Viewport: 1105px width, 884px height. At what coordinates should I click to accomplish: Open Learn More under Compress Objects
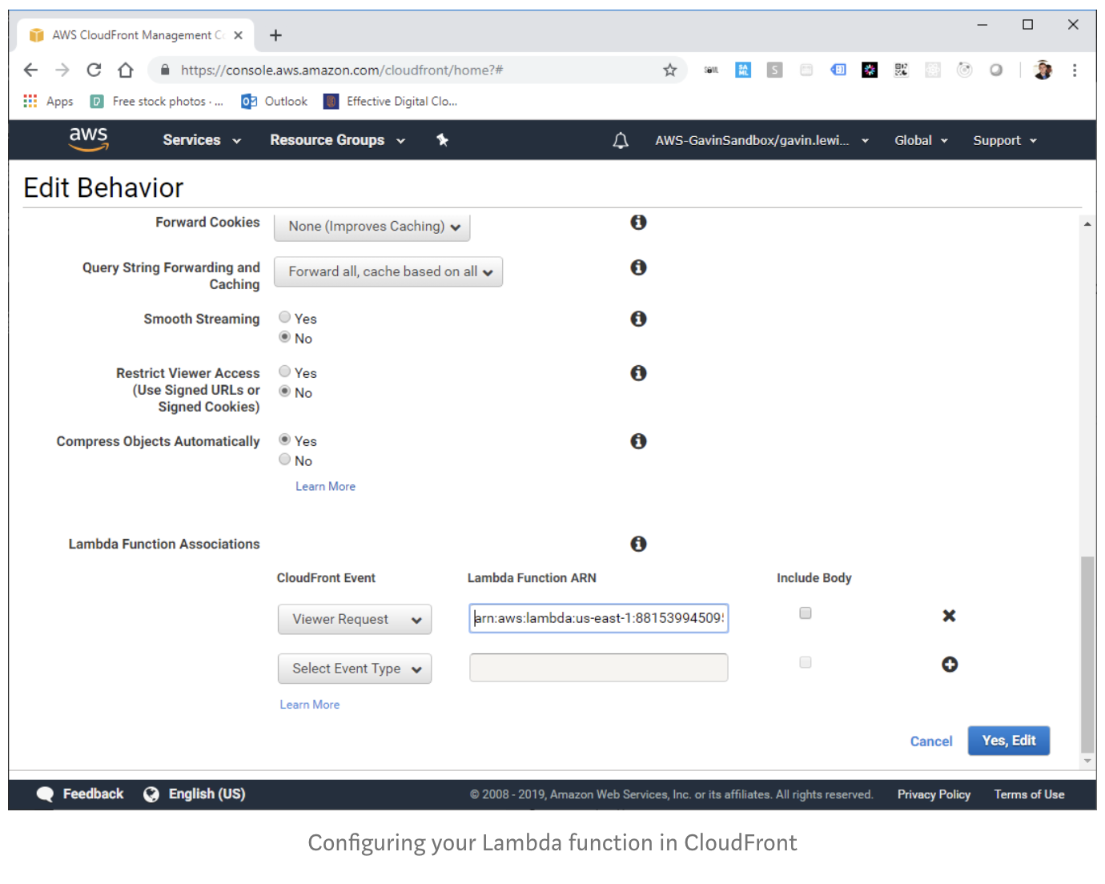click(x=325, y=486)
